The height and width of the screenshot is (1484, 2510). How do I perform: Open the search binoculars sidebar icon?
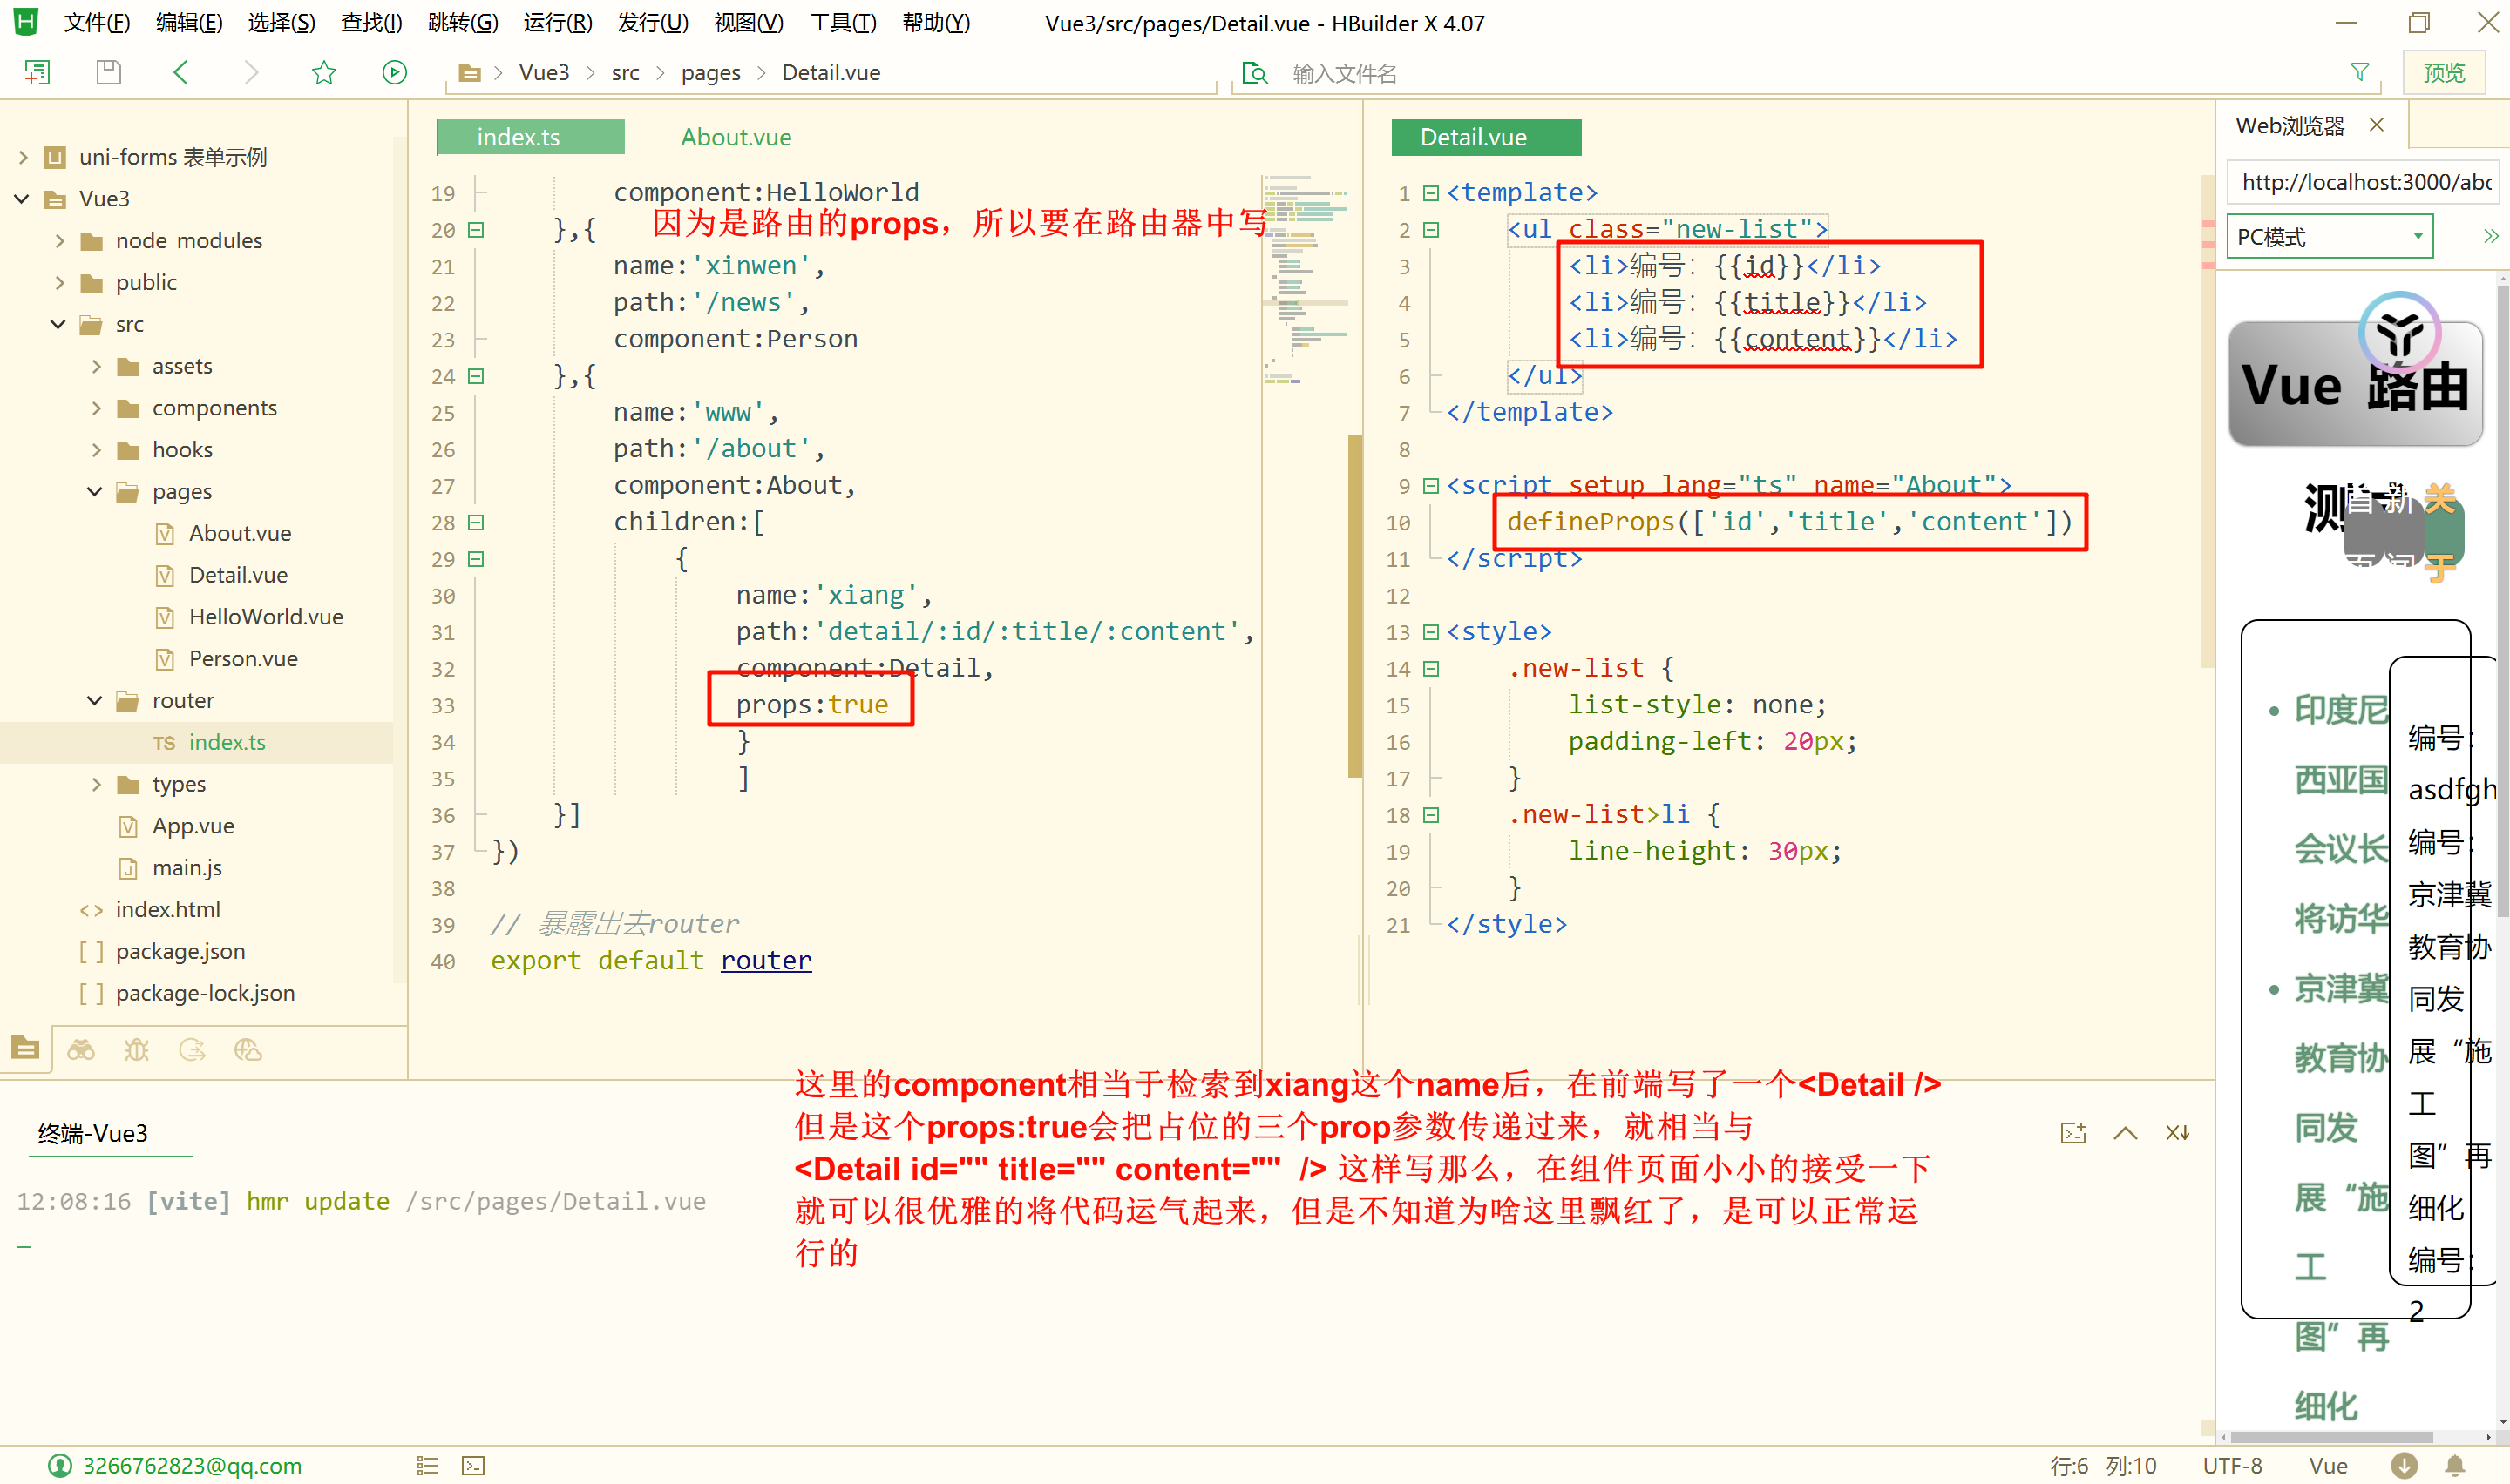click(x=81, y=1049)
